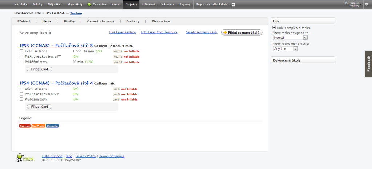The width and height of the screenshot is (372, 169).
Task: Click the blue Upcoming legend badge
Action: tap(52, 126)
